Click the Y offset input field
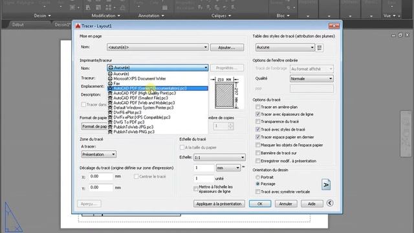This screenshot has width=414, height=233. pyautogui.click(x=101, y=188)
